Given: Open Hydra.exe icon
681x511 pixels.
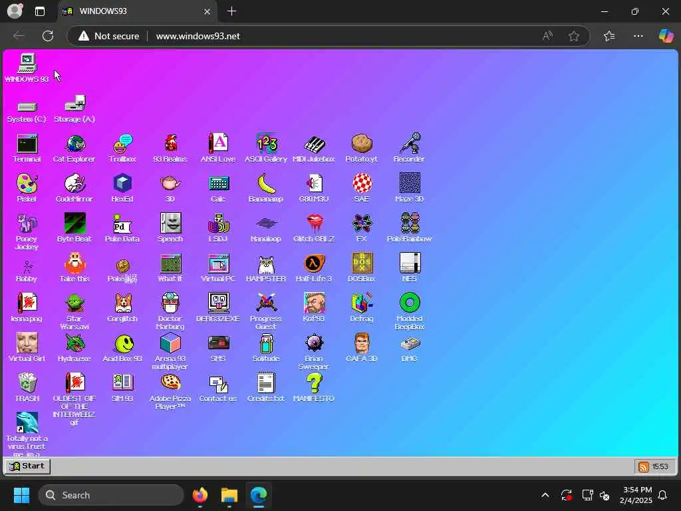Looking at the screenshot, I should coord(74,347).
